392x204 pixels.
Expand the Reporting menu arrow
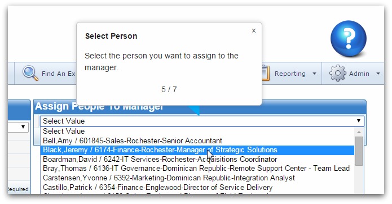coord(314,74)
